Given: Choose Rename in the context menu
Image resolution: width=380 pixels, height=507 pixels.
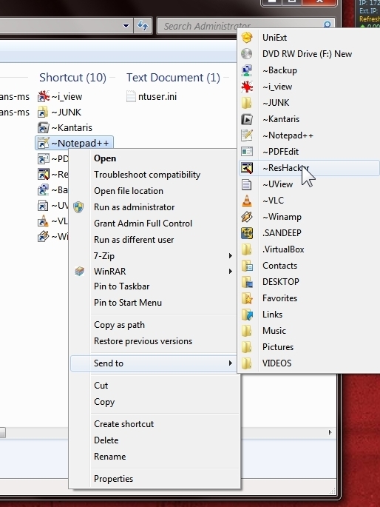Looking at the screenshot, I should pos(109,457).
